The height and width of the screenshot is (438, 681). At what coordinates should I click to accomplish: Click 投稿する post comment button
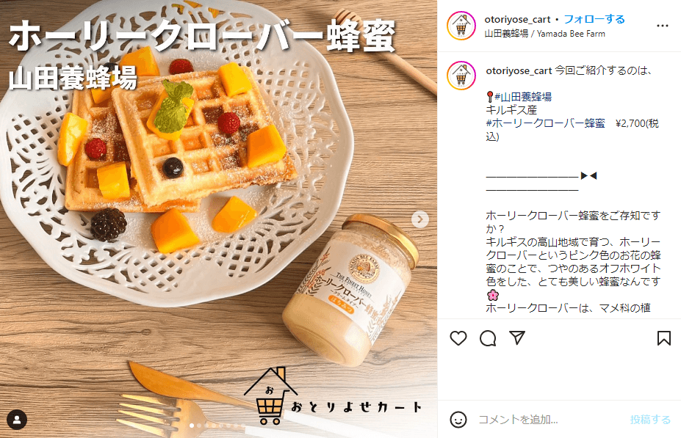650,420
